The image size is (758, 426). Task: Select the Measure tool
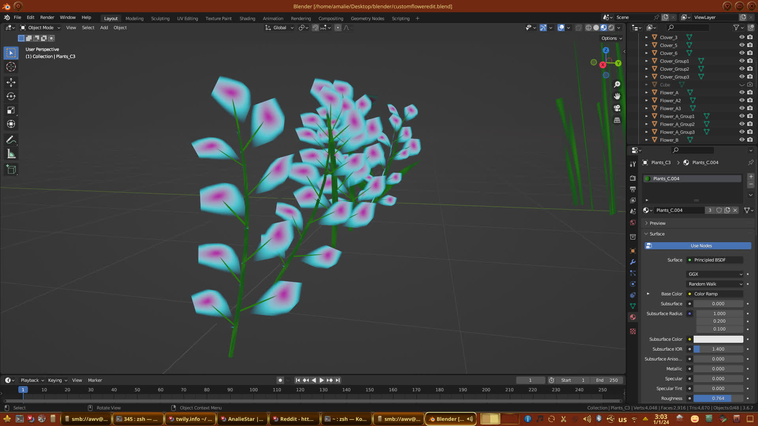click(11, 154)
